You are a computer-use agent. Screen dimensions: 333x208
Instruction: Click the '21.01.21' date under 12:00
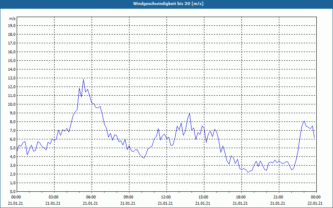pos(165,203)
